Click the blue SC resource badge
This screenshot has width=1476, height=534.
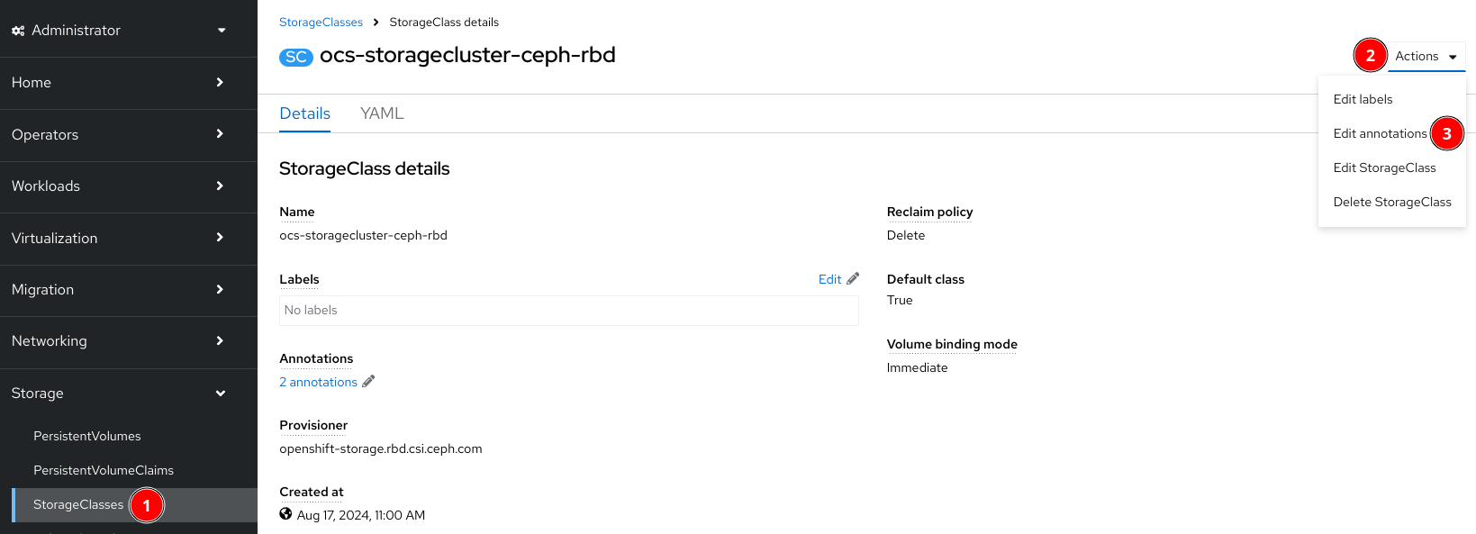(x=295, y=57)
